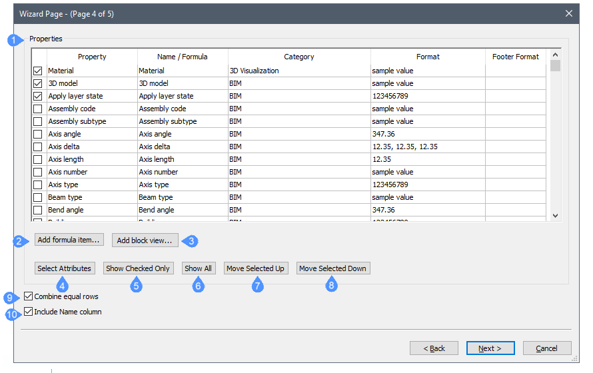Image resolution: width=593 pixels, height=373 pixels.
Task: Check the Assembly code checkbox
Action: pyautogui.click(x=37, y=109)
